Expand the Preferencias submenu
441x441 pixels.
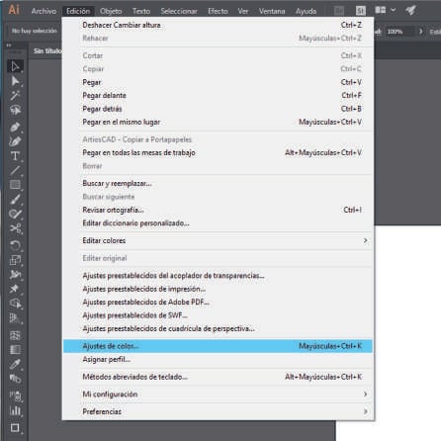tap(218, 411)
